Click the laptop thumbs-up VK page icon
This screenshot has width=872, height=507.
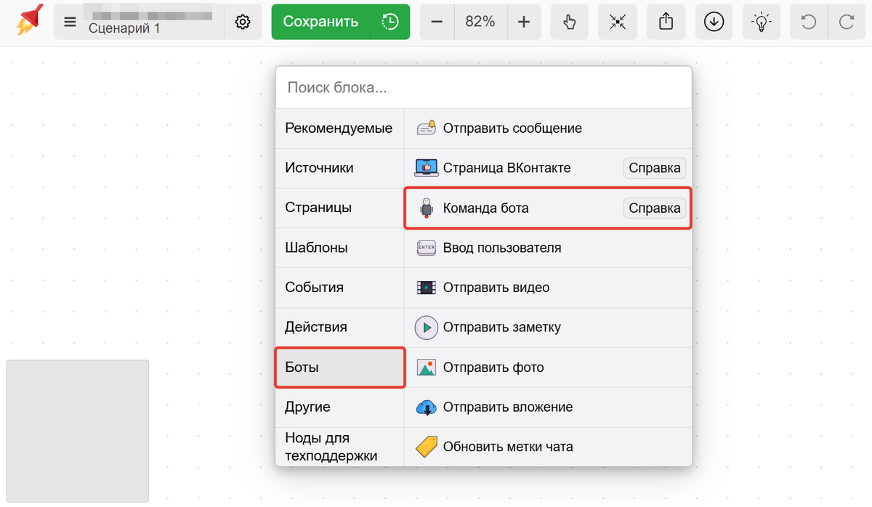click(427, 168)
